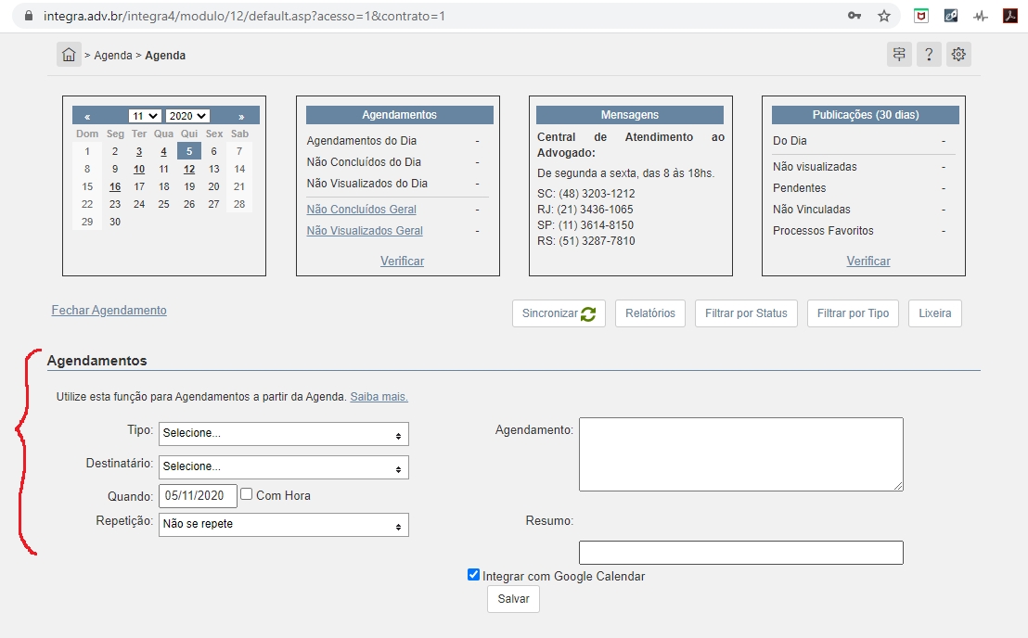The image size is (1028, 638).
Task: Open Filtrar por Status
Action: pyautogui.click(x=746, y=313)
